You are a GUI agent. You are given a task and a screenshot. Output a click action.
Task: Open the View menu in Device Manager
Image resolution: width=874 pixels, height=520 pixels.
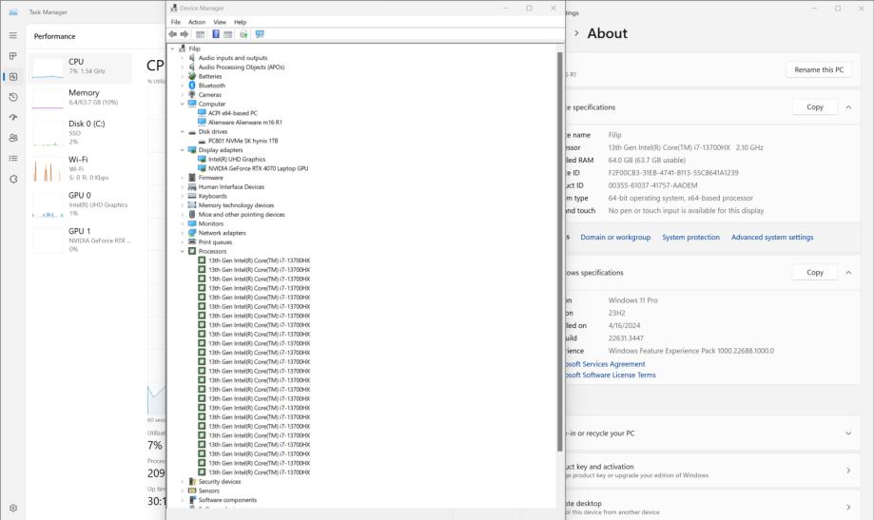[221, 22]
